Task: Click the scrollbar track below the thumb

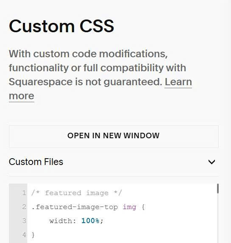Action: coord(218,217)
